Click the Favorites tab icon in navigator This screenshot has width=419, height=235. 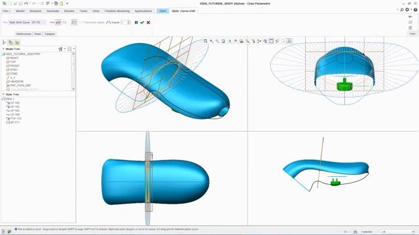click(17, 42)
